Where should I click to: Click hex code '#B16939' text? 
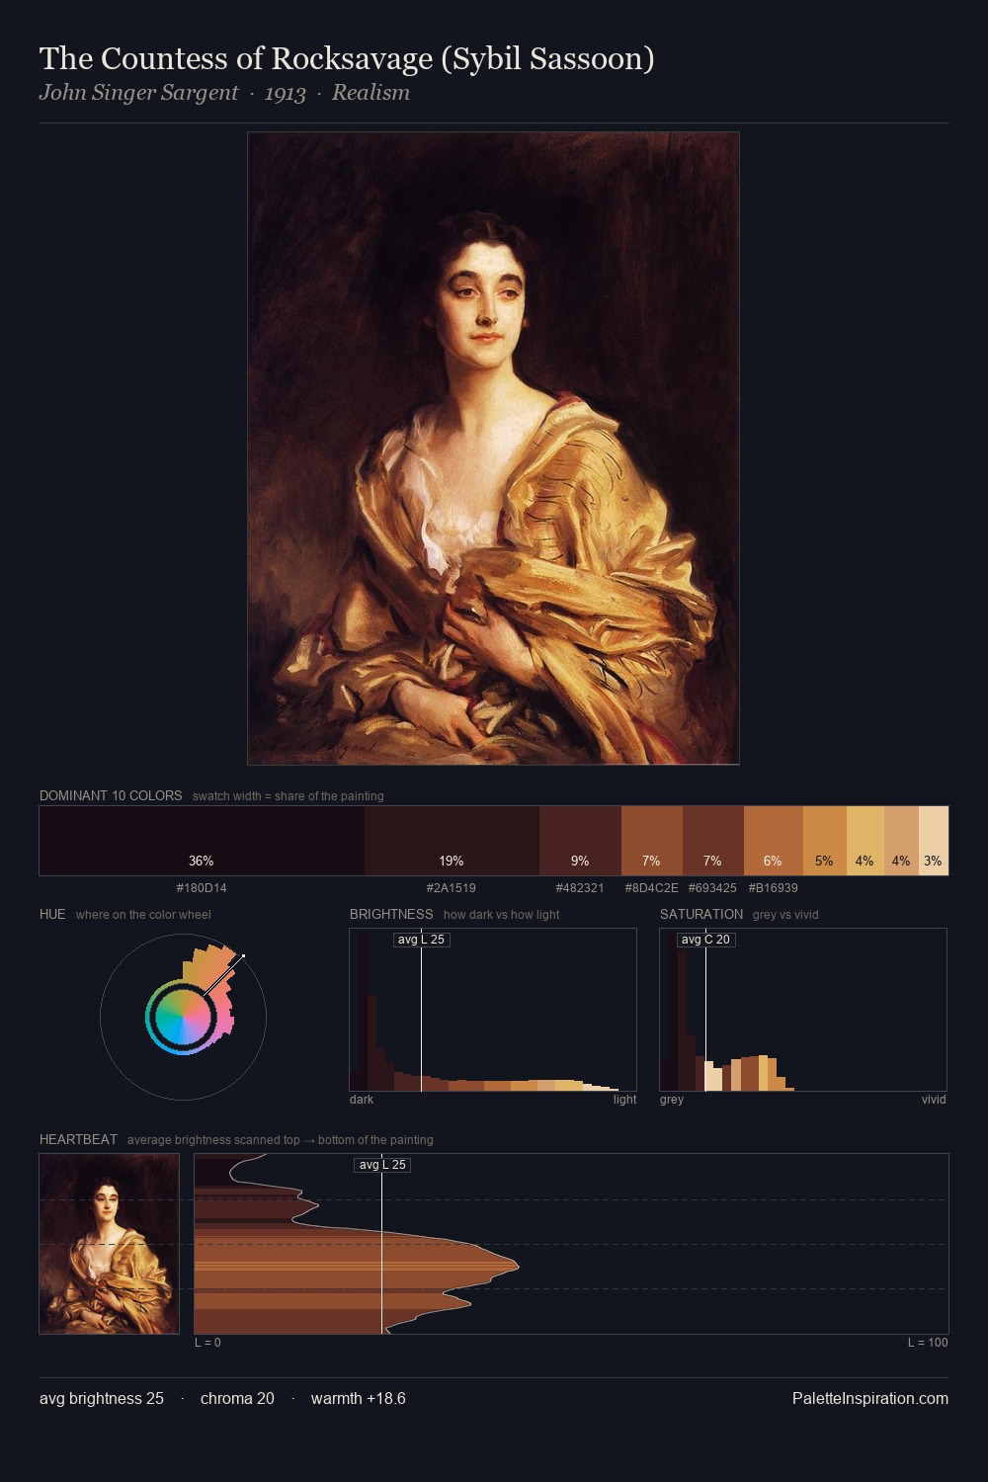(x=773, y=888)
